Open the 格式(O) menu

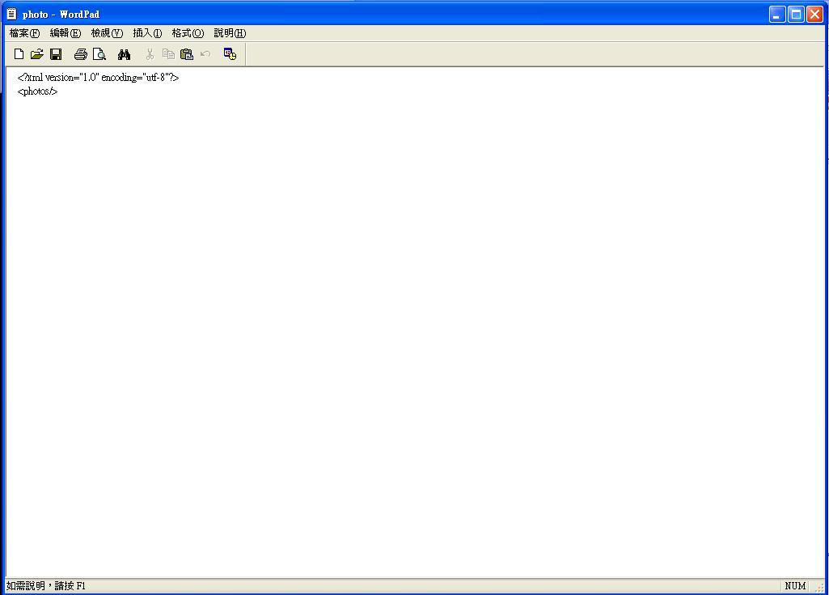tap(188, 33)
